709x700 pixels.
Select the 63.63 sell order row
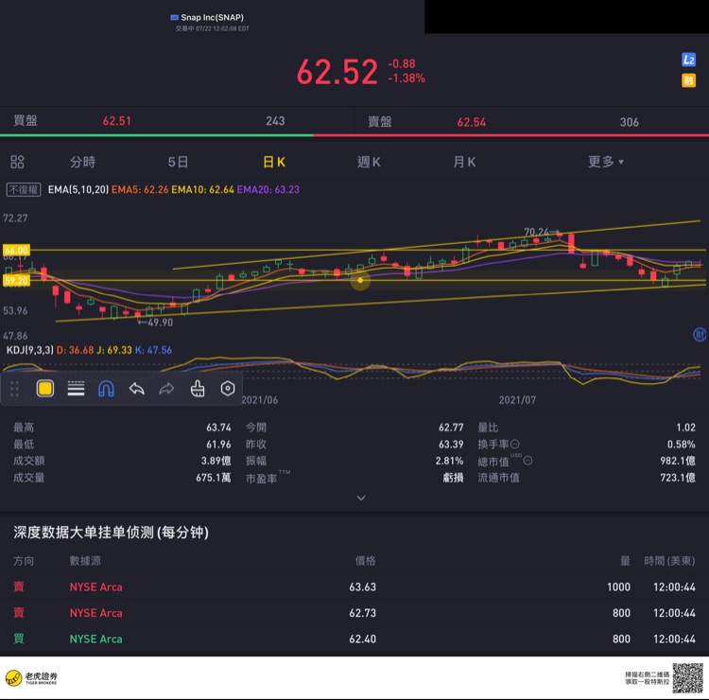[354, 586]
